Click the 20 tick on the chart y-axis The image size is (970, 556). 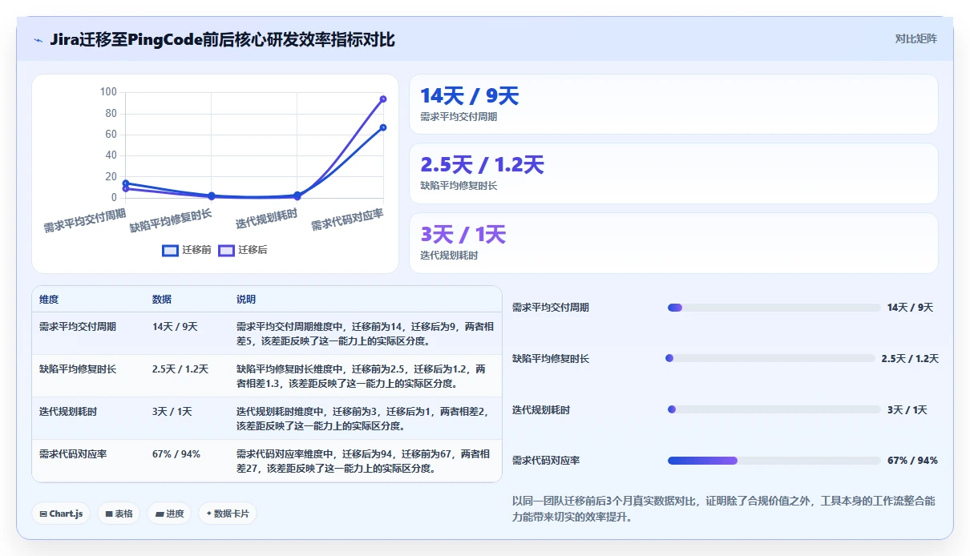pos(111,176)
